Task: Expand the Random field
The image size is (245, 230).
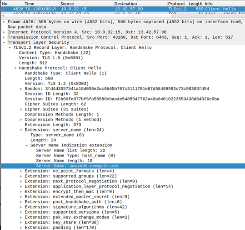Action: (21, 89)
